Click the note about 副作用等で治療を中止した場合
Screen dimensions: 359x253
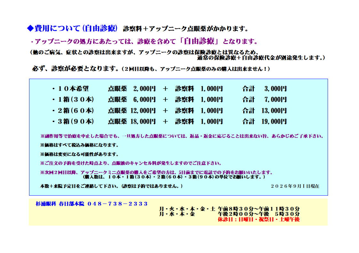point(182,136)
